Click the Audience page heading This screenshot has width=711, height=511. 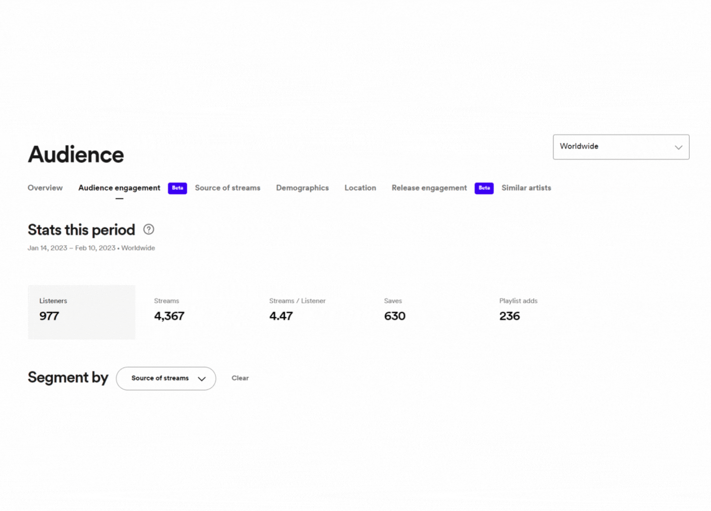76,155
